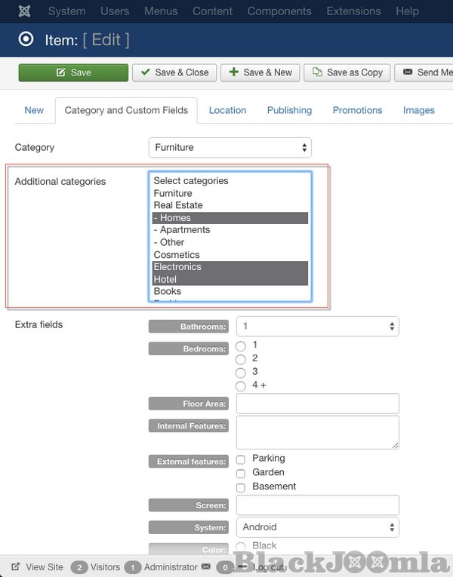453x577 pixels.
Task: Check the Garden external feature
Action: coord(241,473)
